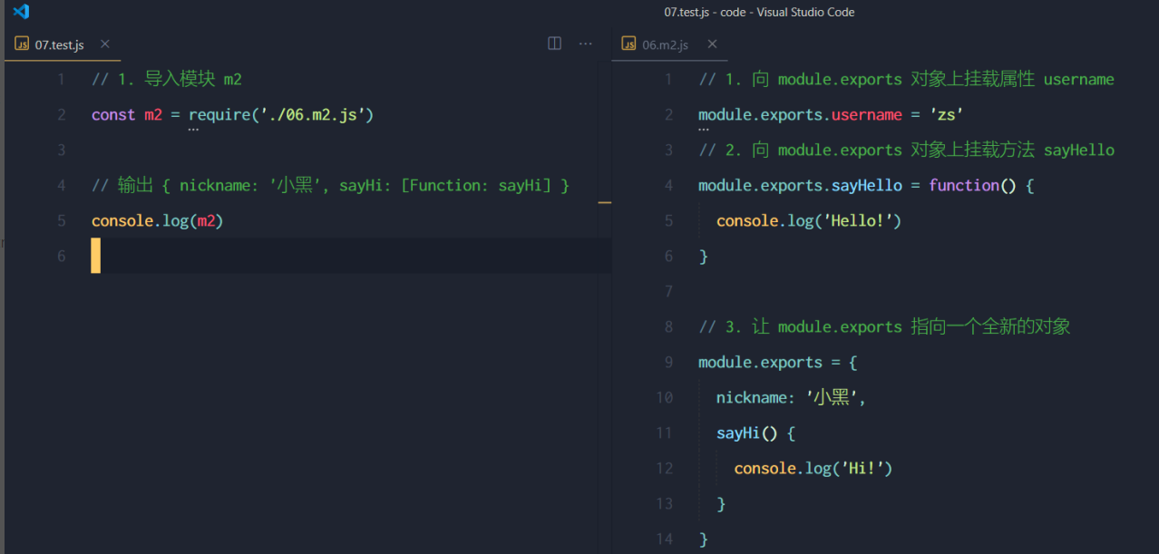This screenshot has width=1159, height=554.
Task: Click the m2 argument inside console.log
Action: [207, 220]
